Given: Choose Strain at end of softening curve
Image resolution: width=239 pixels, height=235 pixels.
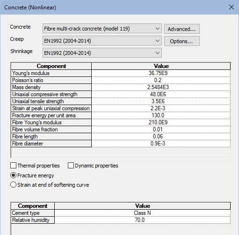Looking at the screenshot, I should click(x=13, y=185).
